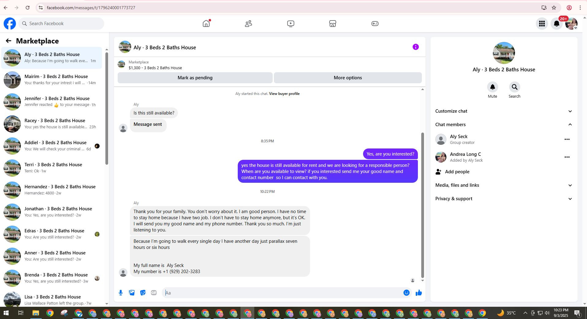The height and width of the screenshot is (319, 587).
Task: Click the 'Yes, are you interested?' message
Action: click(x=390, y=154)
